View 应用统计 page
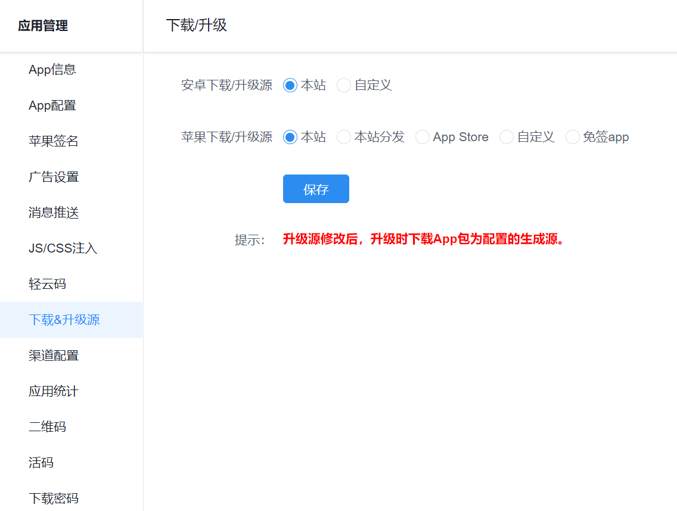This screenshot has width=677, height=511. pos(54,391)
